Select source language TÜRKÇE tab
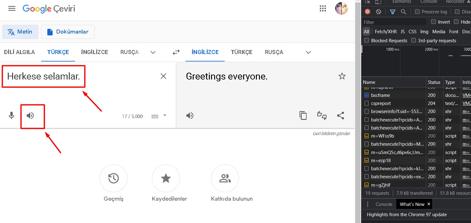Screen dimensions: 471x223 tap(58, 52)
